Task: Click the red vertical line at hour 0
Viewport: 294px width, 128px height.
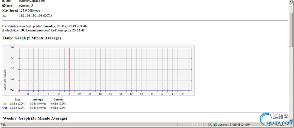Action: coord(70,69)
